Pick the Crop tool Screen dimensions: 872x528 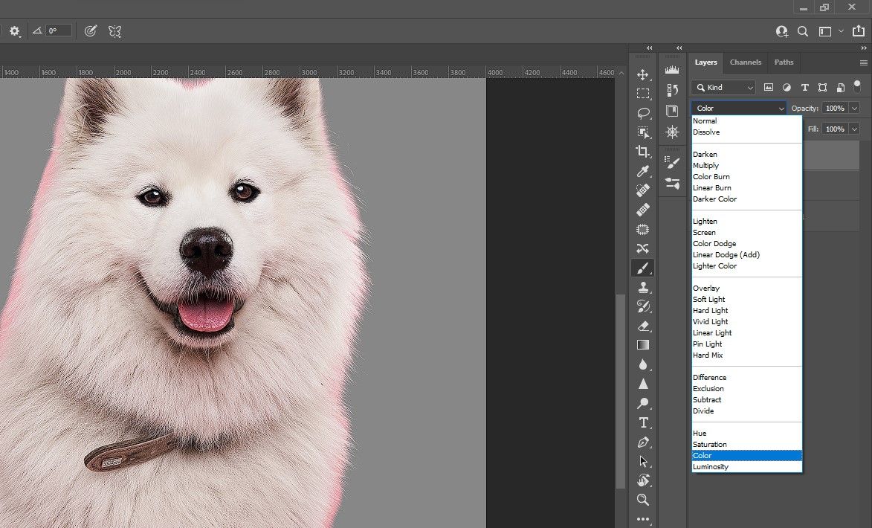click(643, 152)
